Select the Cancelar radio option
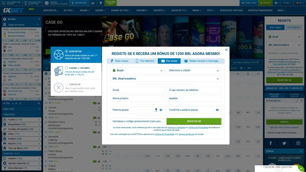 pos(67,84)
